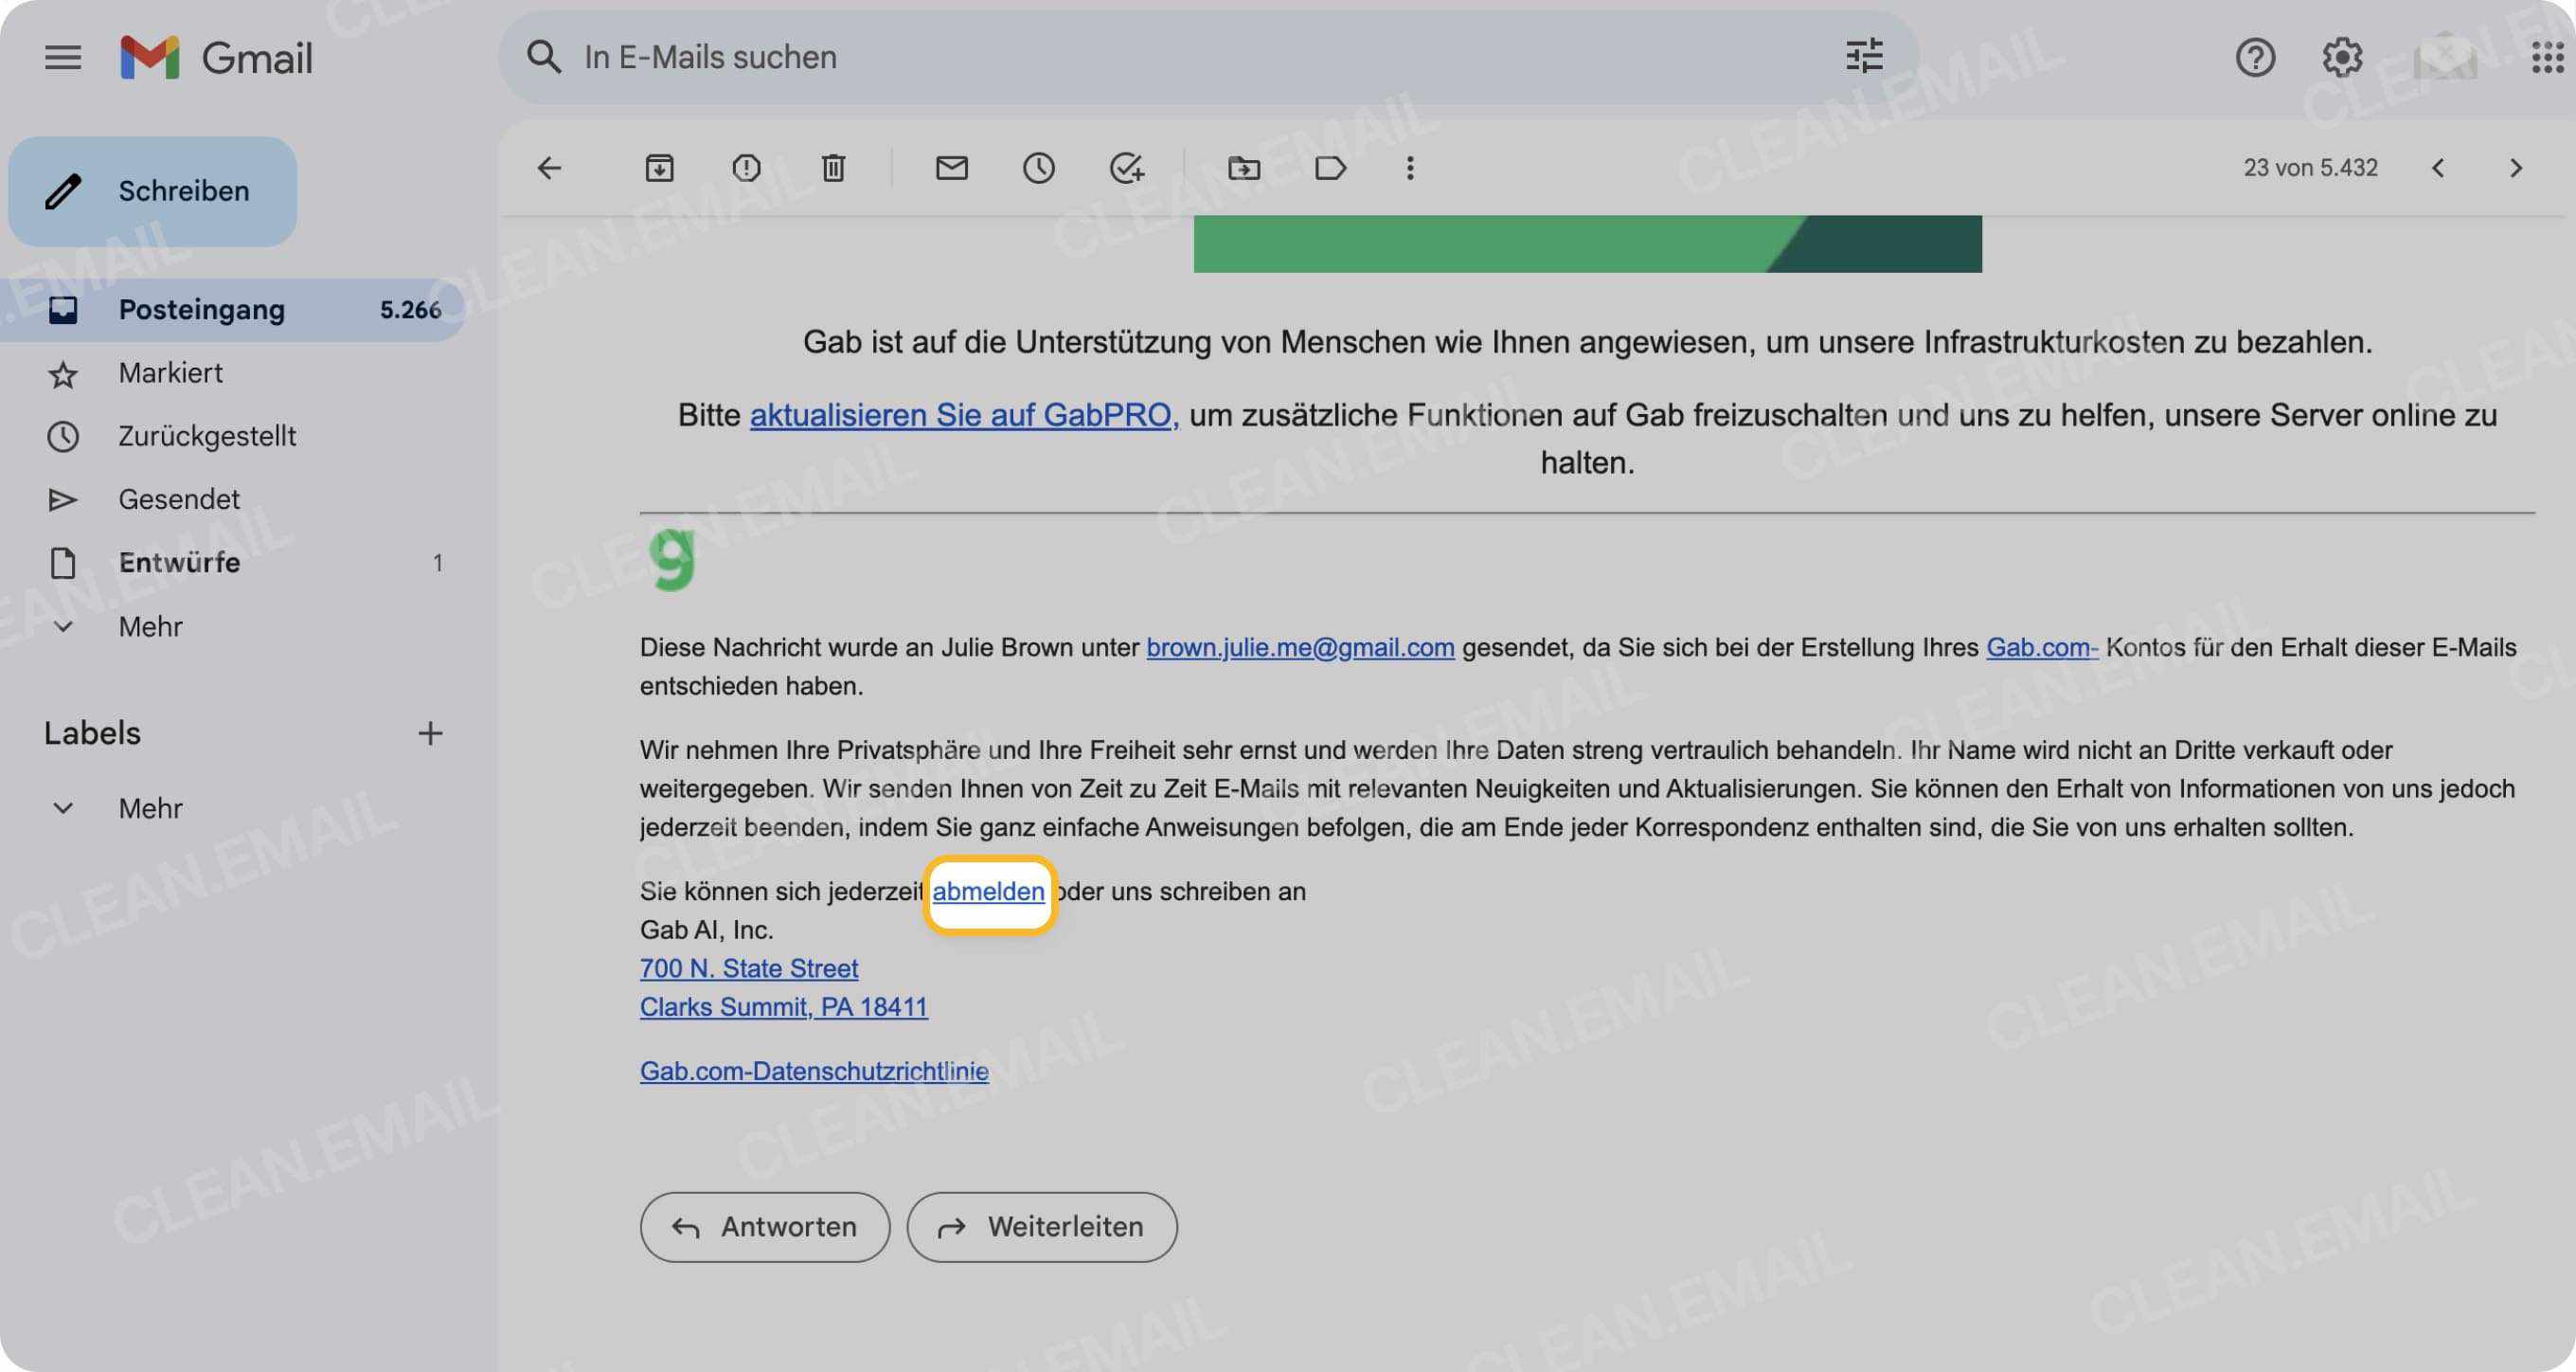Move the email to another folder

(x=1244, y=167)
